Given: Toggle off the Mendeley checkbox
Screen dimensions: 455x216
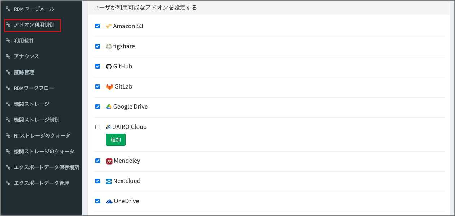Looking at the screenshot, I should point(97,161).
